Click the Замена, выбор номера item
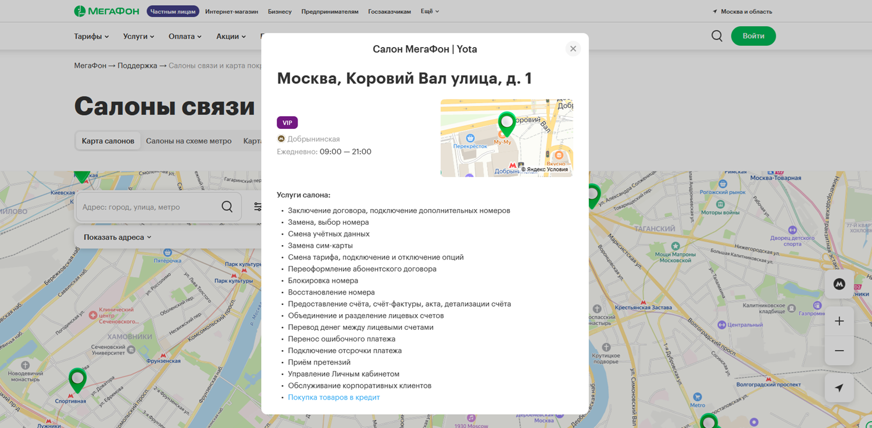Screen dimensions: 872x428 pyautogui.click(x=328, y=222)
